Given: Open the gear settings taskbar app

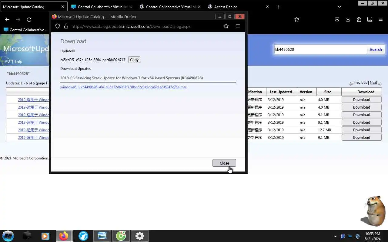Looking at the screenshot, I should 140,236.
